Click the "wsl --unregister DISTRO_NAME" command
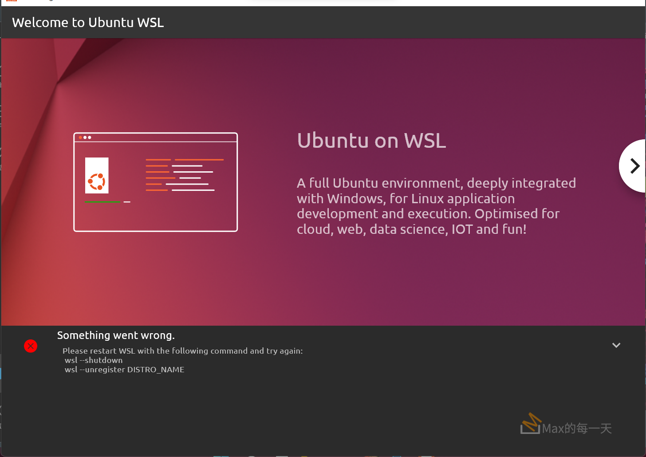646x457 pixels. [124, 370]
